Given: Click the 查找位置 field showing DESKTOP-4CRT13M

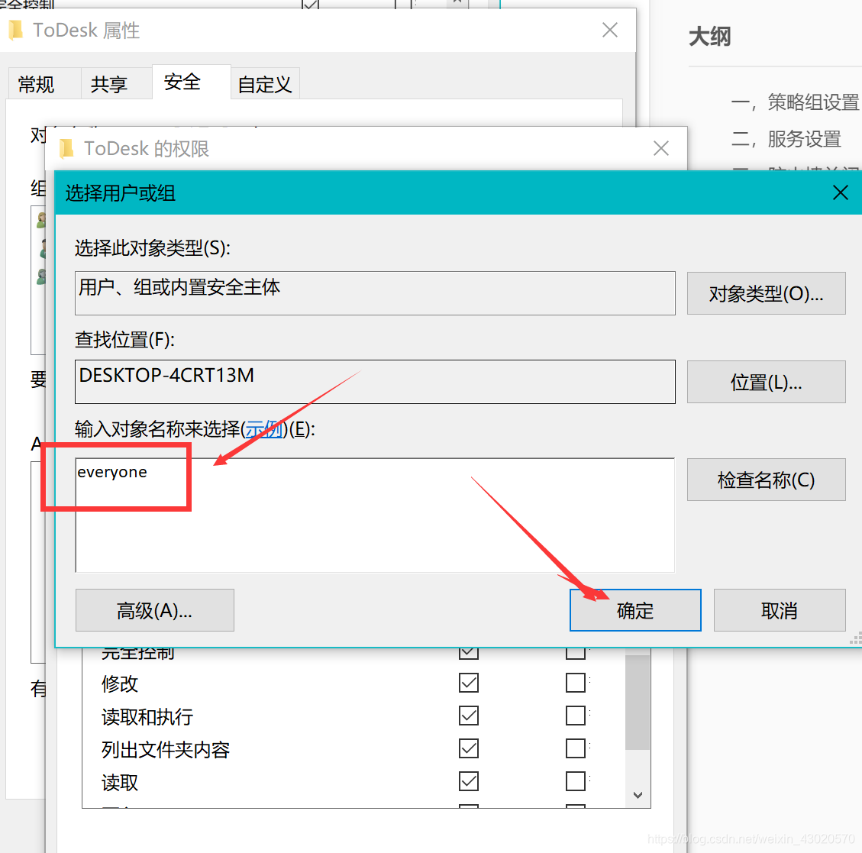Looking at the screenshot, I should [x=375, y=382].
